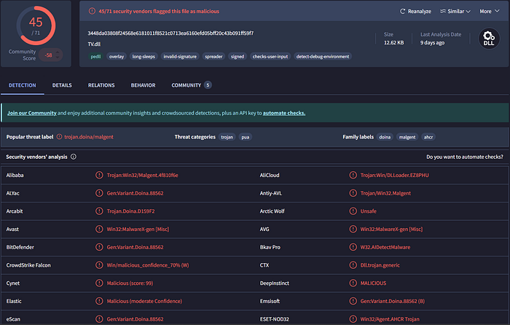The height and width of the screenshot is (325, 510).
Task: Click the alert icon in AliCloud row
Action: [353, 175]
